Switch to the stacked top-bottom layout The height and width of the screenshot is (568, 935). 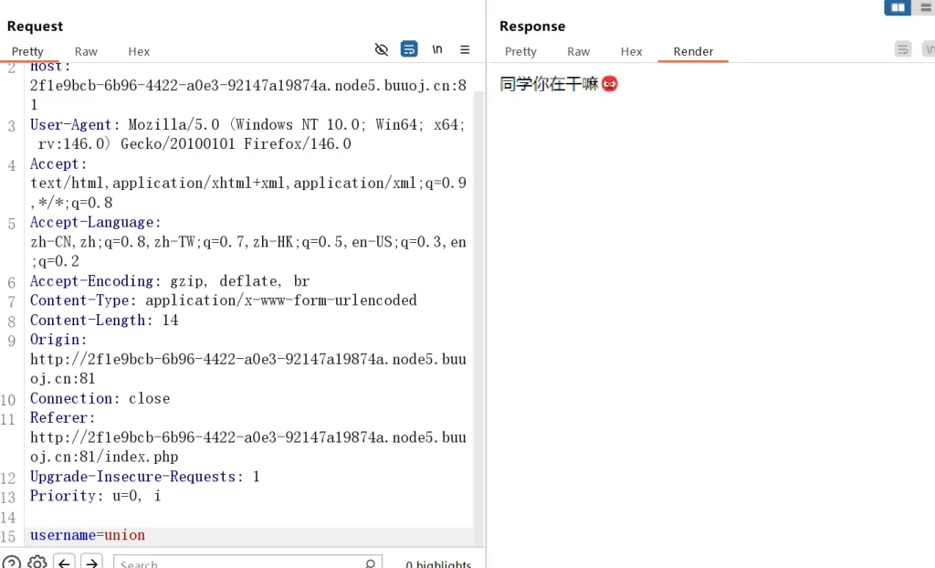pos(926,8)
